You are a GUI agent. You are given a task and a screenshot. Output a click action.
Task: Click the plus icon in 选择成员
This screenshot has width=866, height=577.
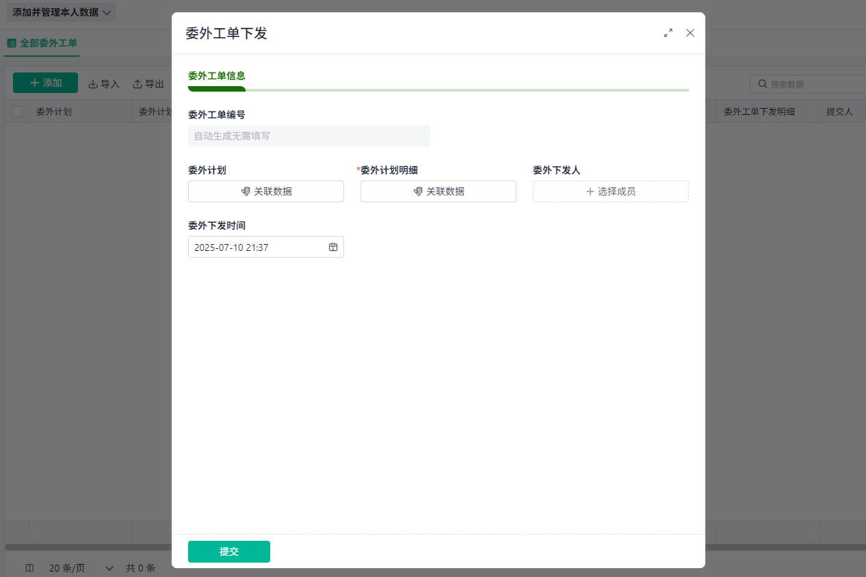[x=590, y=191]
